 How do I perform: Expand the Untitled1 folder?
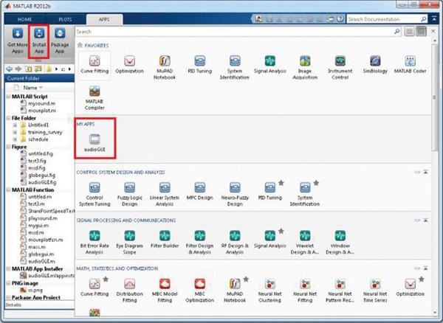(x=15, y=125)
